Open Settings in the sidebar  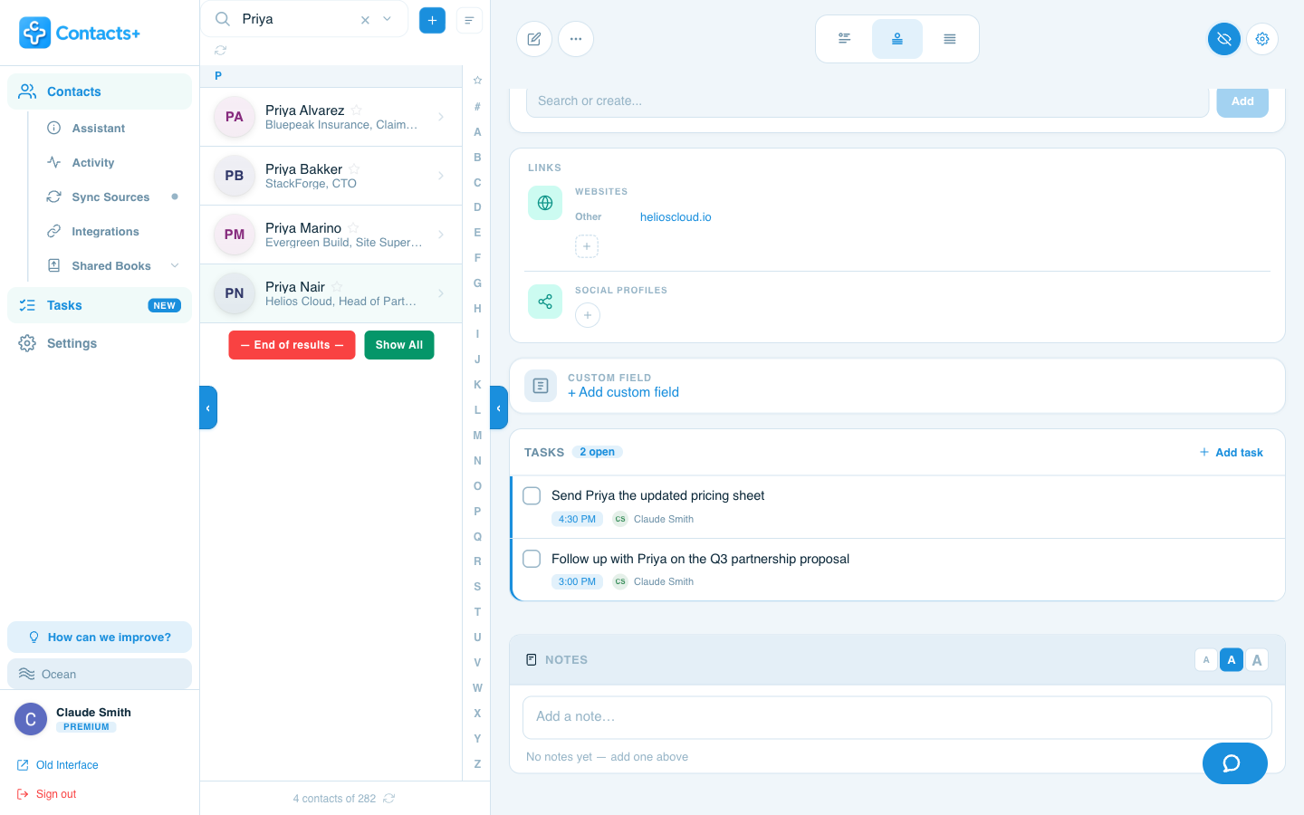click(100, 343)
